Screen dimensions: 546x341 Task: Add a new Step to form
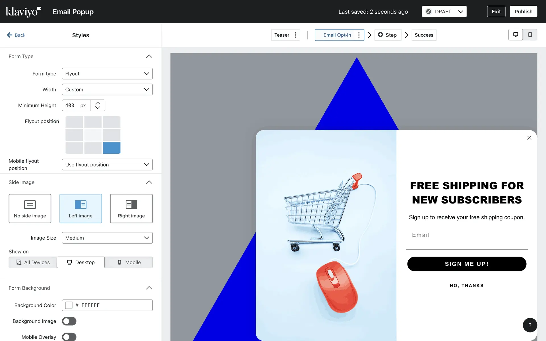(387, 35)
